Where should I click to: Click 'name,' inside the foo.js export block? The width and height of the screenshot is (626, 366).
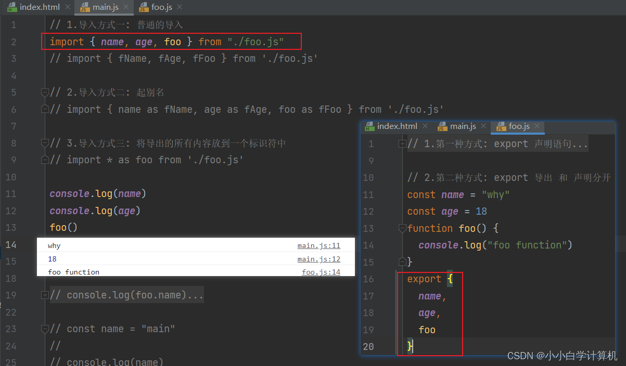point(433,296)
